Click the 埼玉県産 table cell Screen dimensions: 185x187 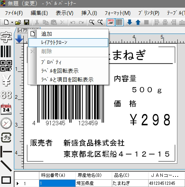tap(94, 183)
